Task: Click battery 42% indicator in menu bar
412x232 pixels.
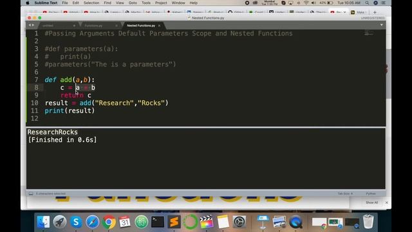Action: click(326, 3)
